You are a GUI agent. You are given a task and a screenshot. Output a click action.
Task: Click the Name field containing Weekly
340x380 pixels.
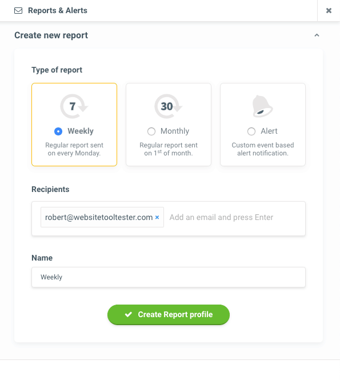(169, 277)
